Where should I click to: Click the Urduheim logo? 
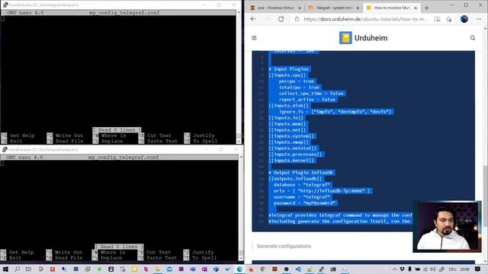tap(363, 38)
